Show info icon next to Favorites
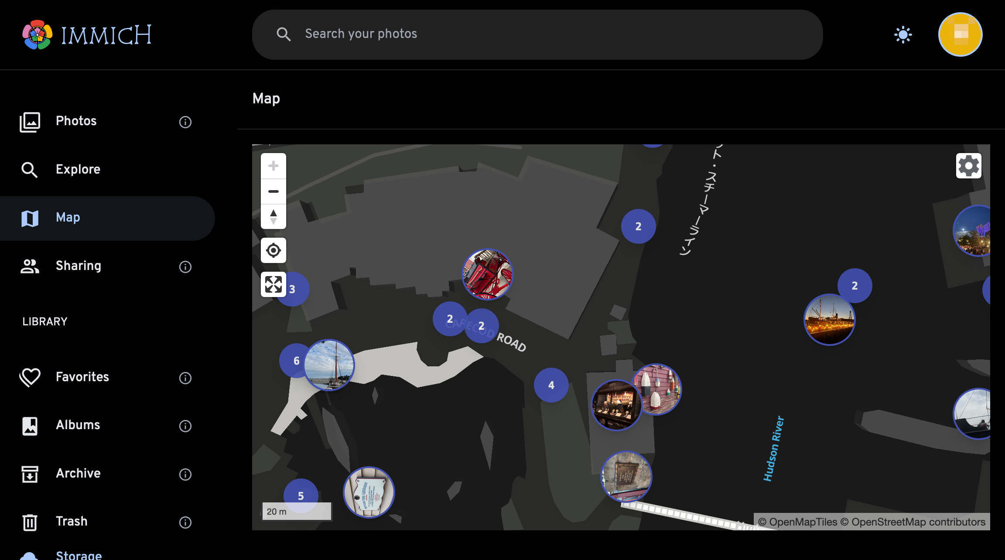This screenshot has height=560, width=1005. coord(185,378)
